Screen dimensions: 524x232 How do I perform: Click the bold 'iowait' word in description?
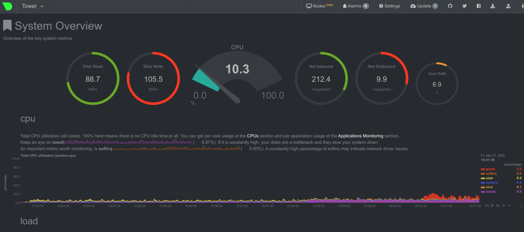[58, 142]
